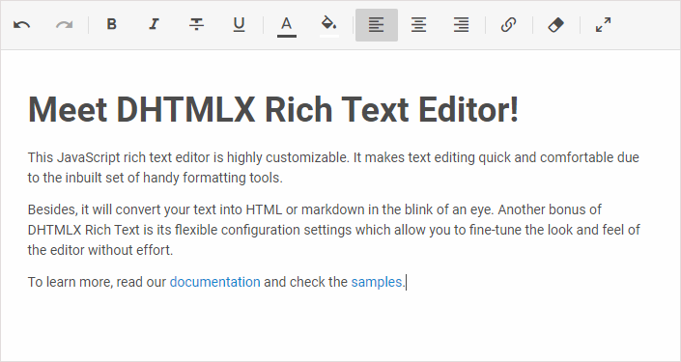The image size is (681, 362).
Task: Toggle Underline formatting
Action: (239, 25)
